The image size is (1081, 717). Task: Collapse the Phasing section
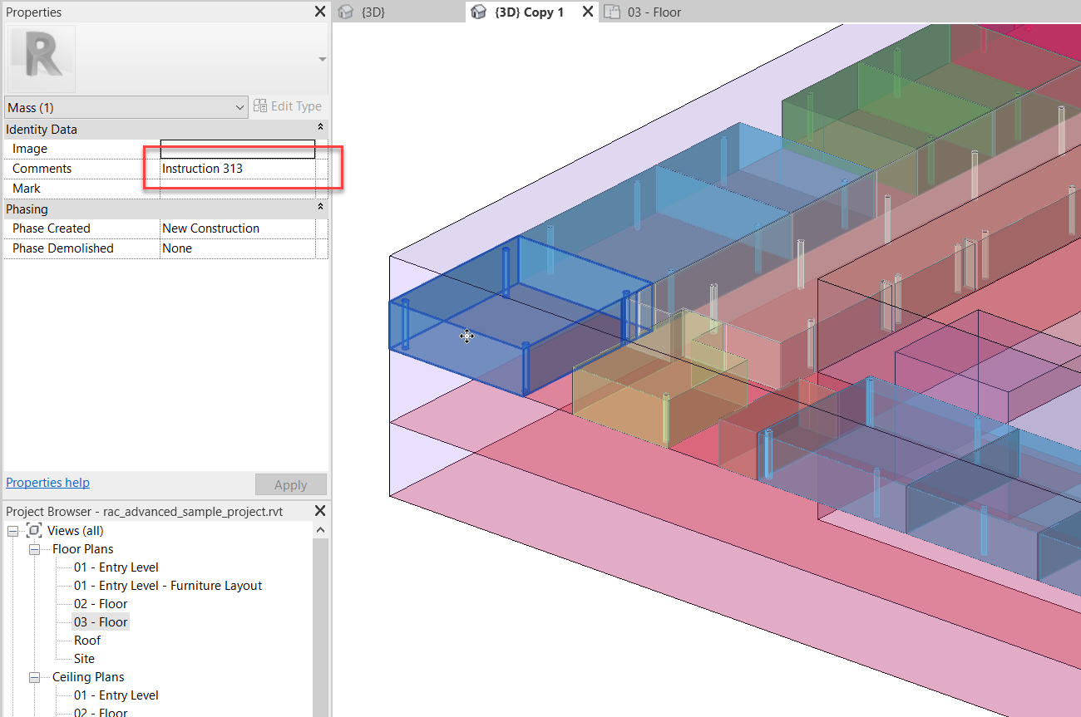321,209
